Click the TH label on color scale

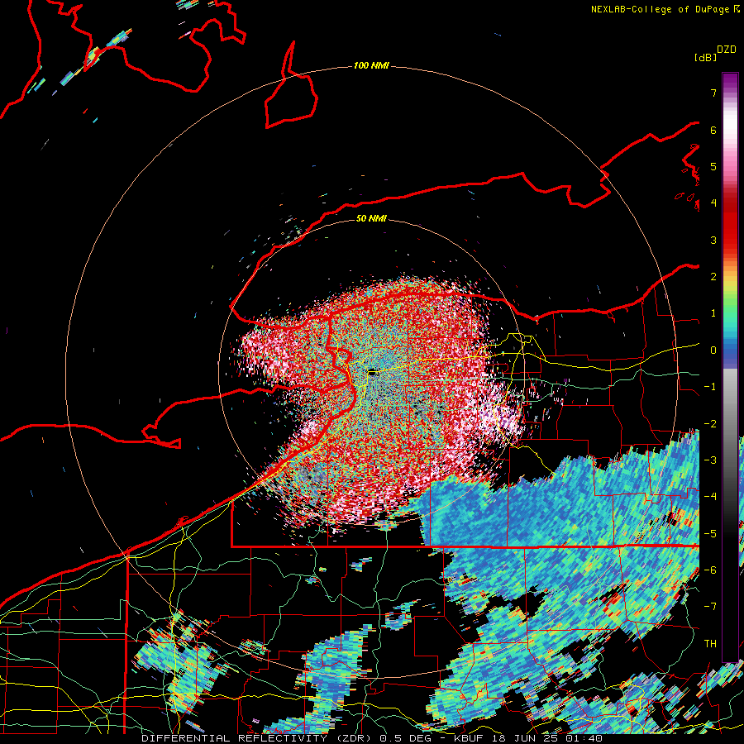point(710,644)
